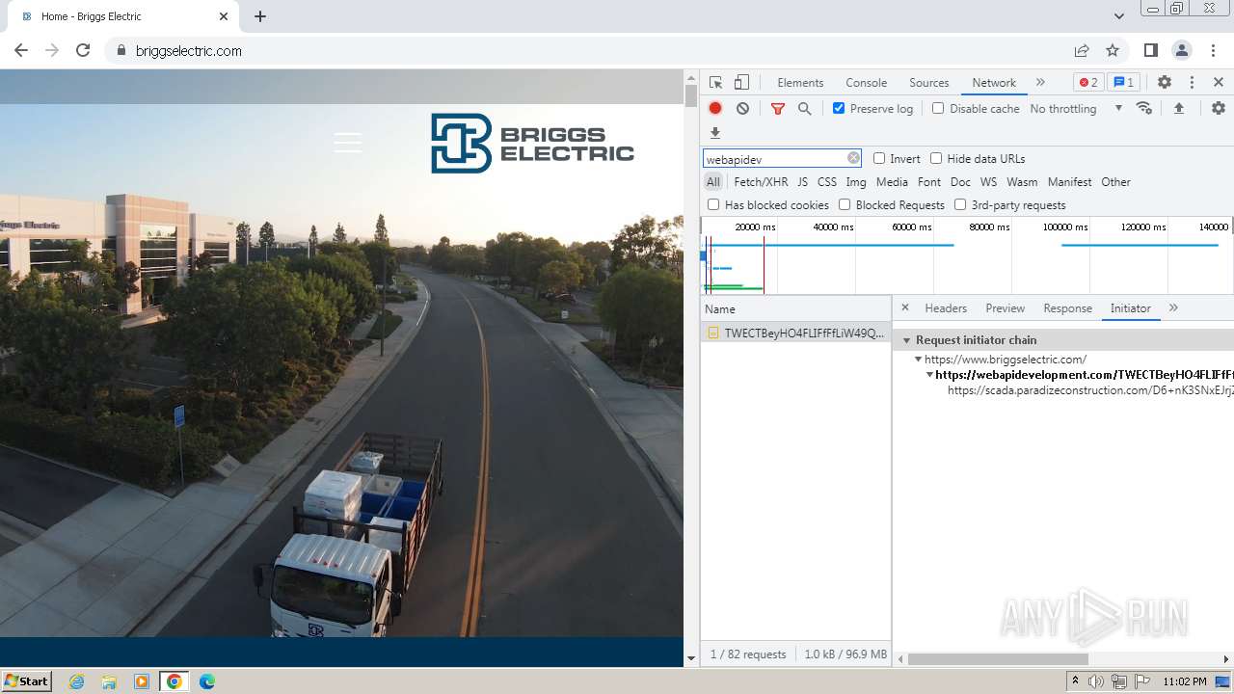Filter requests by WS
The width and height of the screenshot is (1234, 694).
tap(988, 182)
